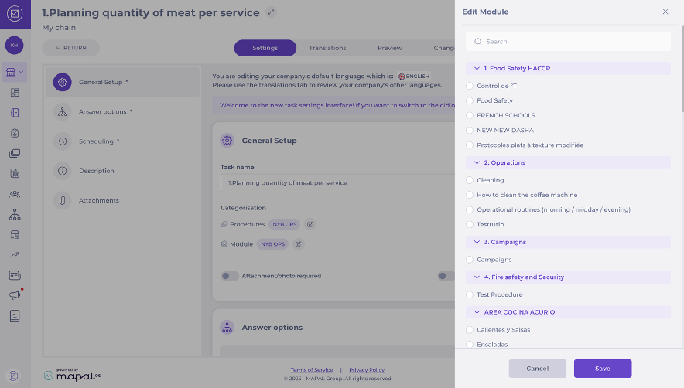Screen dimensions: 684x388
Task: Toggle Attachment/photo required switch
Action: (x=230, y=276)
